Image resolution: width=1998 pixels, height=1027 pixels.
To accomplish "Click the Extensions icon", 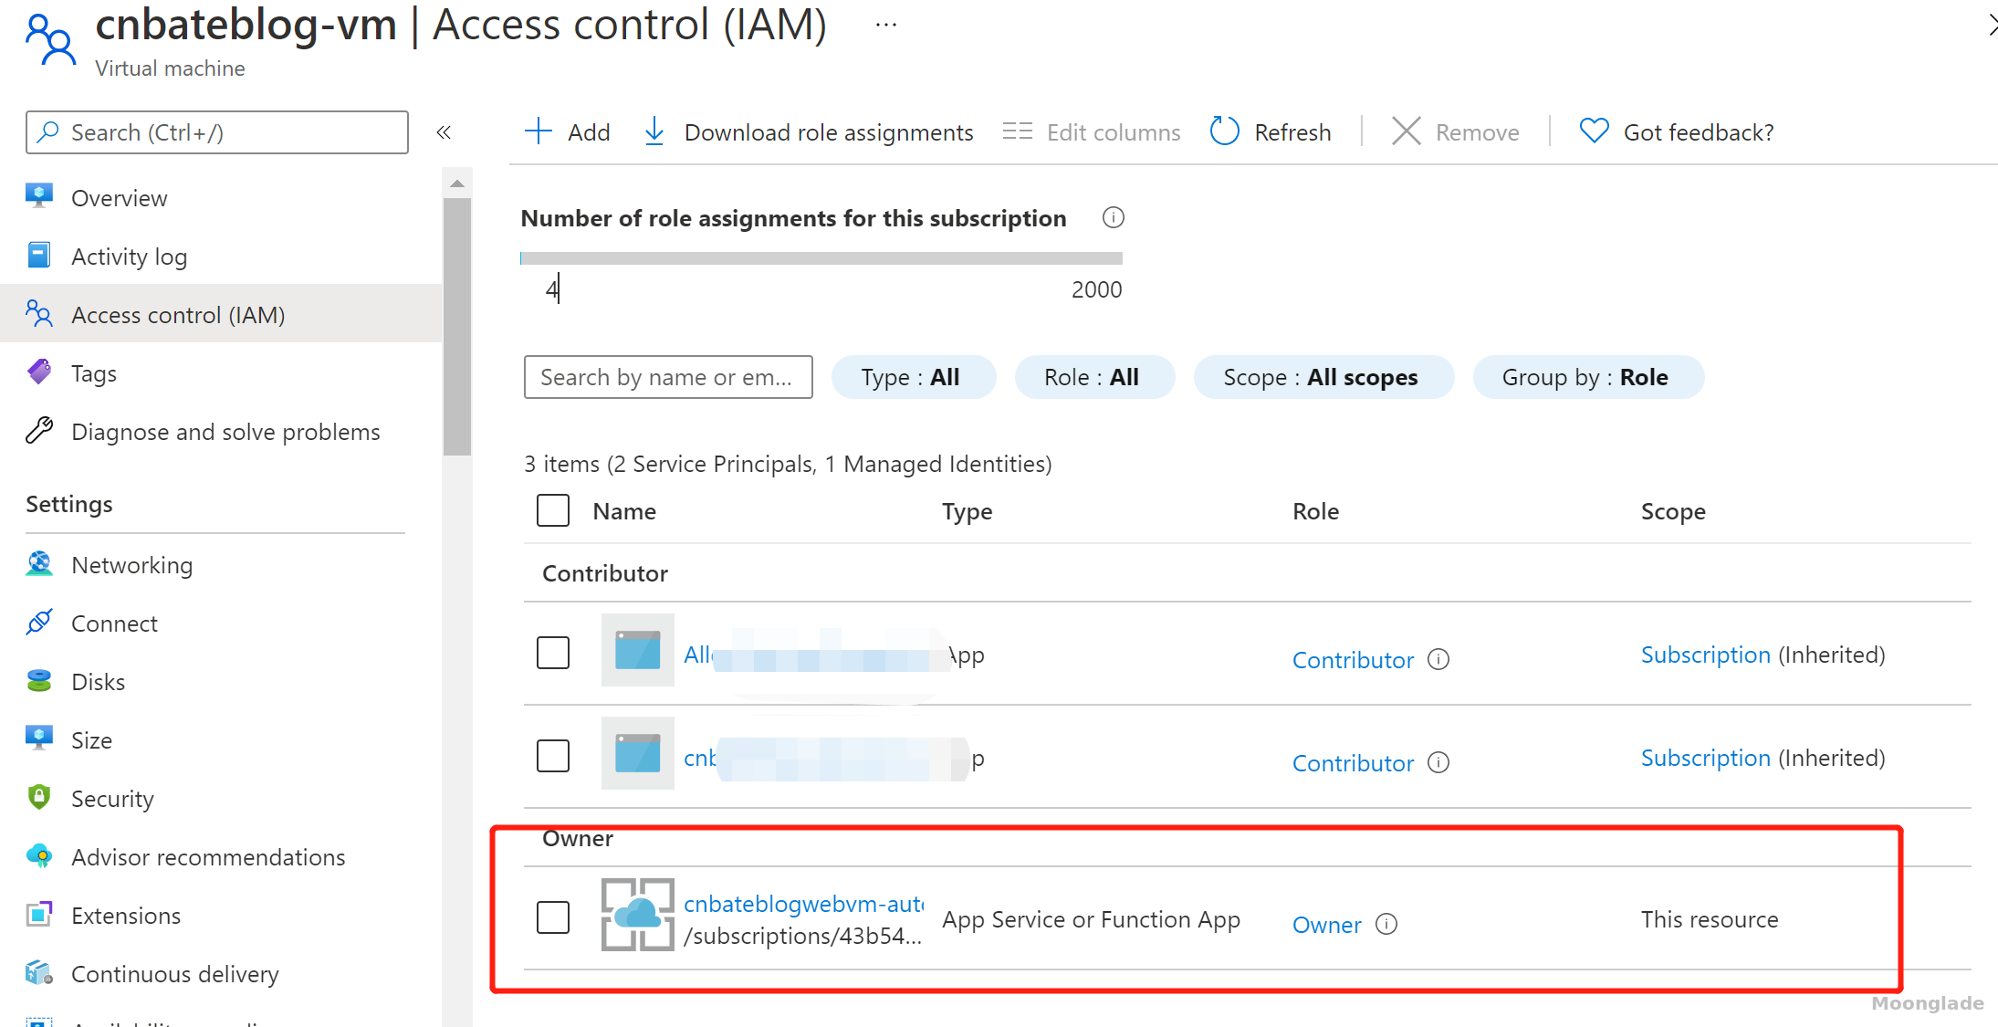I will (x=39, y=914).
